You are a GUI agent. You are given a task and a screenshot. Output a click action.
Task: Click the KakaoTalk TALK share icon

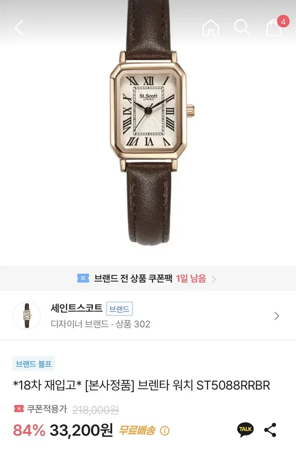245,429
